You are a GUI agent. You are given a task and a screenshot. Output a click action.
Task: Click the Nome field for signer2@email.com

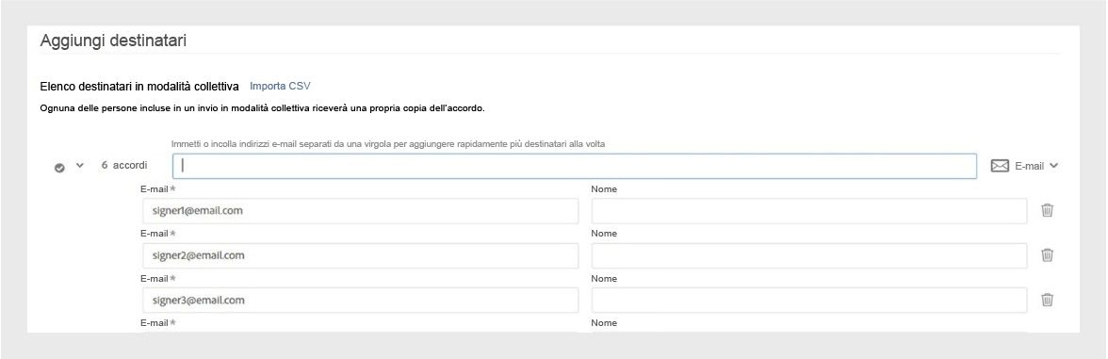pos(809,255)
